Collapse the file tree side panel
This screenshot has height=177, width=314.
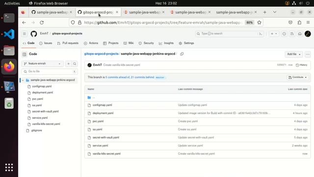25,54
